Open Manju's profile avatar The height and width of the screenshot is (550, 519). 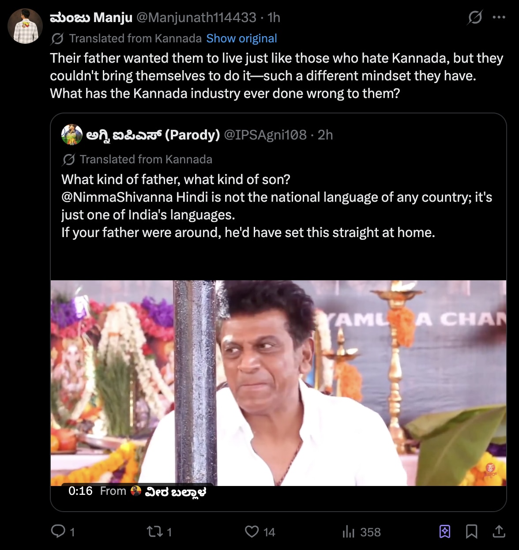click(25, 26)
